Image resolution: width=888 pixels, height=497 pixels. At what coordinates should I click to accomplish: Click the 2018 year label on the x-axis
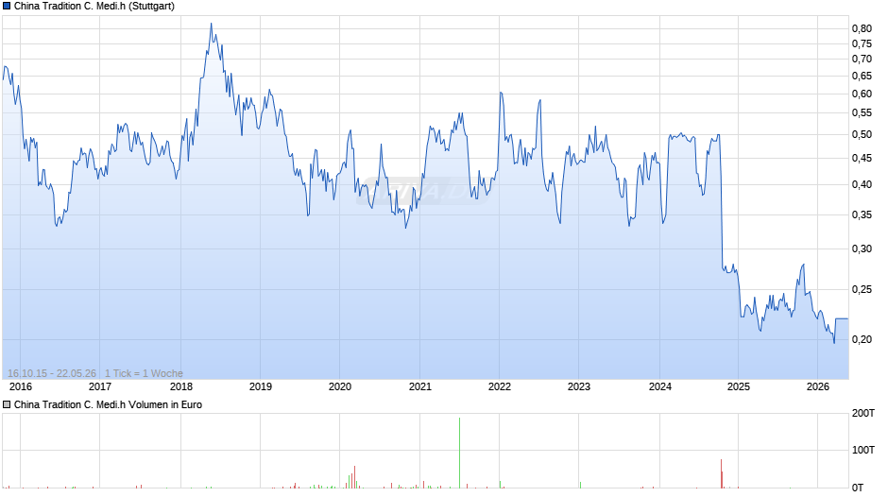point(181,386)
